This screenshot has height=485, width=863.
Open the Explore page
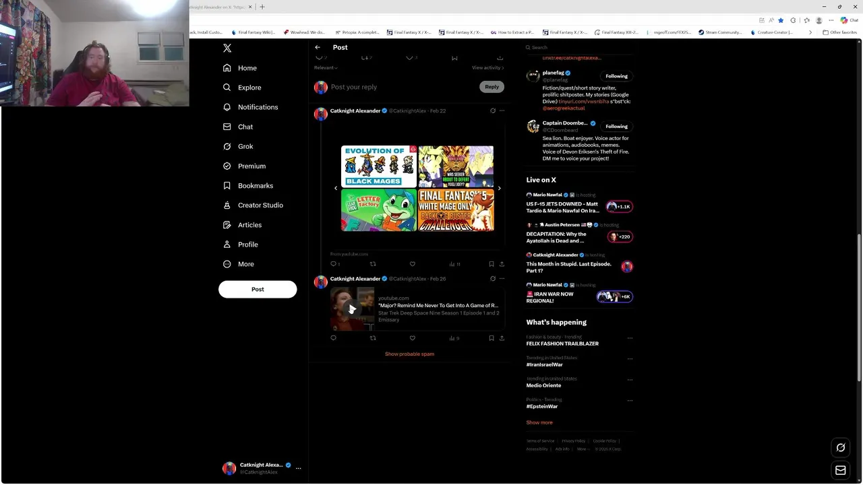coord(241,88)
